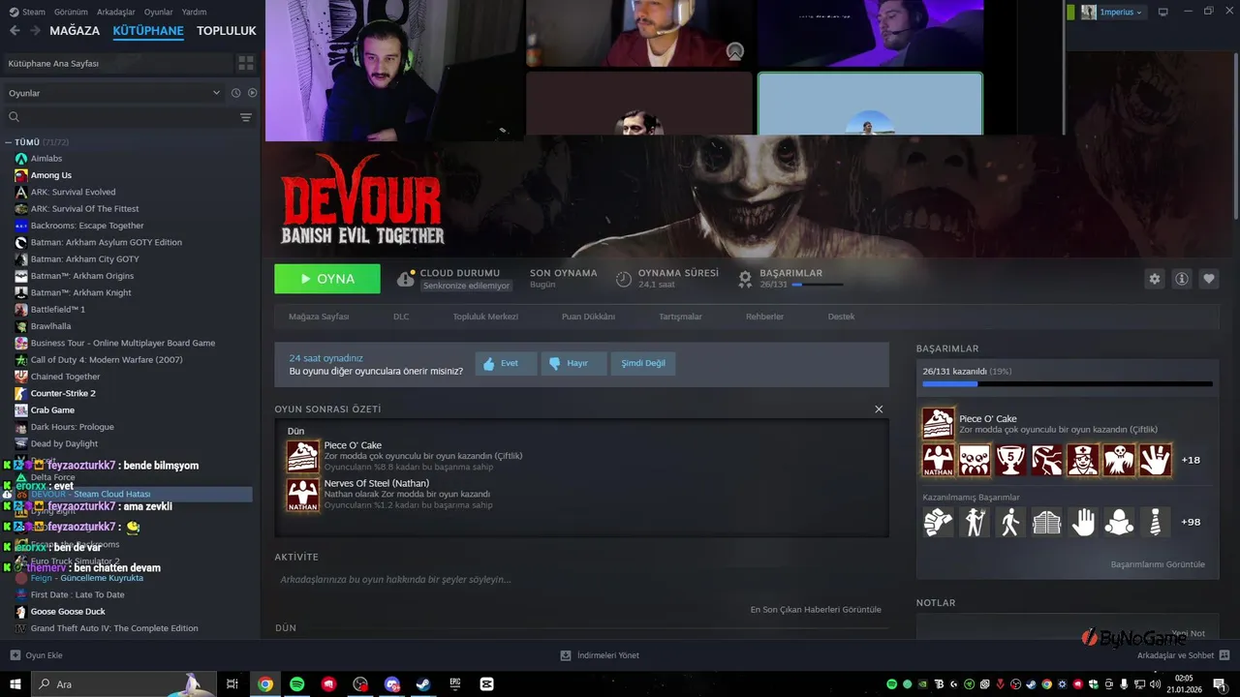Click the +18 earned achievements counter
The width and height of the screenshot is (1240, 697).
(x=1191, y=460)
